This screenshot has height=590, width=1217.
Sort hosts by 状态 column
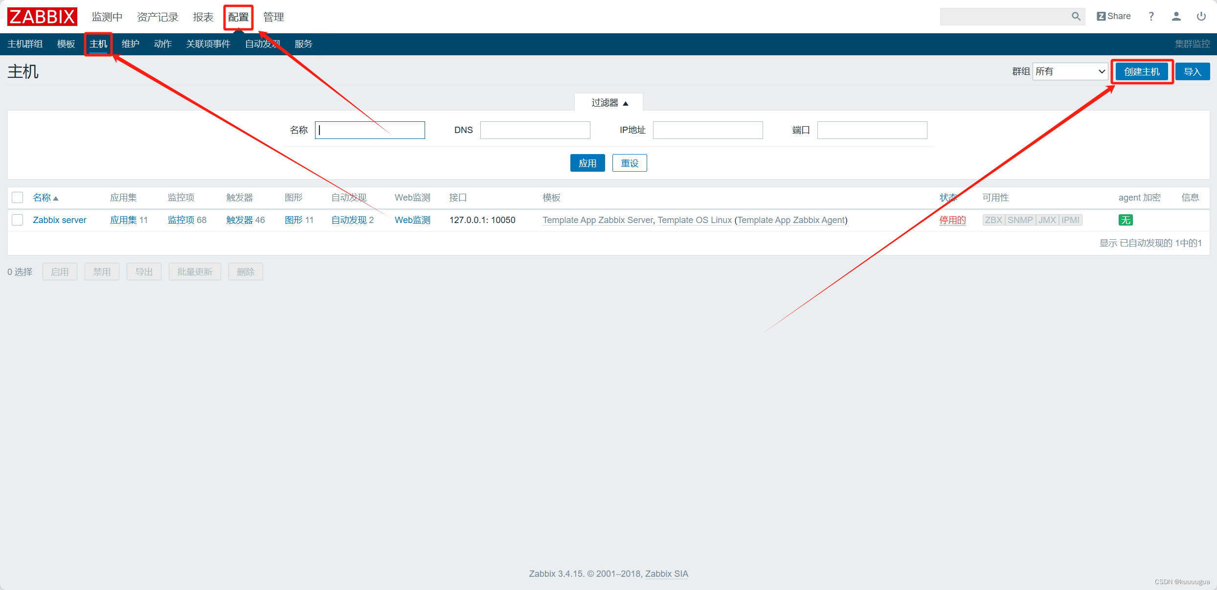(948, 198)
